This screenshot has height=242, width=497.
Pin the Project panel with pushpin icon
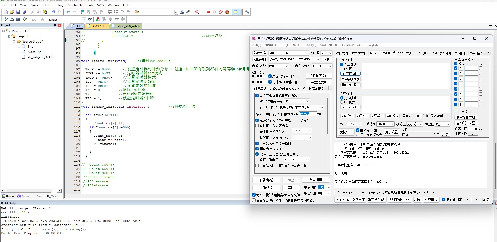(55, 25)
